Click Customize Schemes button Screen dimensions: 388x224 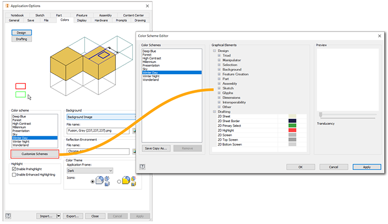click(35, 154)
